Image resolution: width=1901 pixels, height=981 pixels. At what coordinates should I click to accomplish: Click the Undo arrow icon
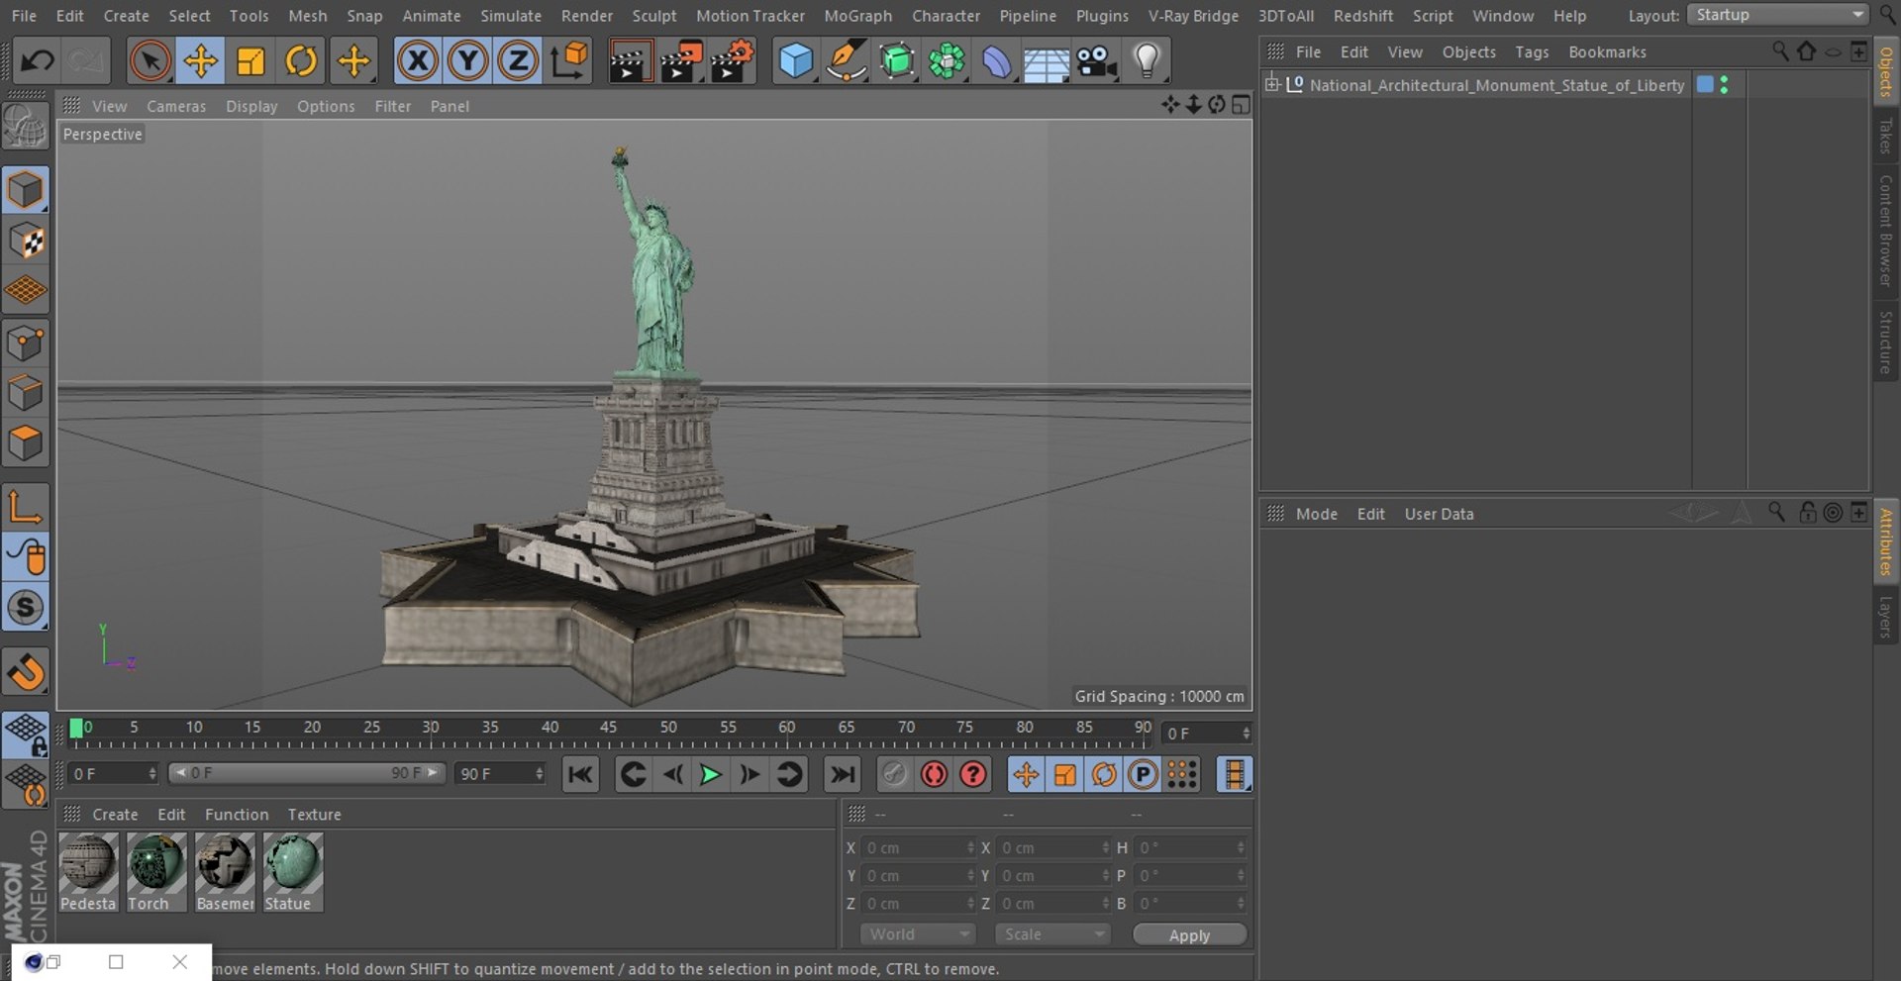tap(38, 61)
